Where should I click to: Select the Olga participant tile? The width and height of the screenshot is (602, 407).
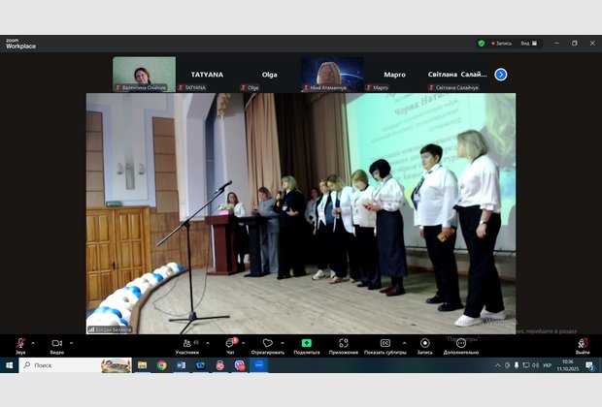269,75
